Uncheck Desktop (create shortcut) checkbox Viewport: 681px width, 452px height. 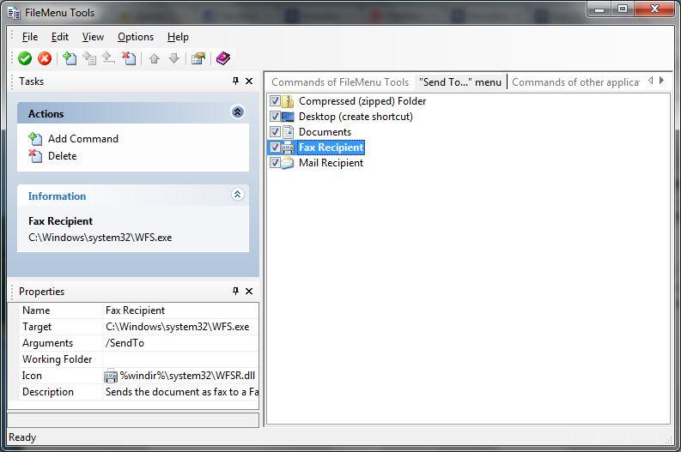(x=275, y=117)
